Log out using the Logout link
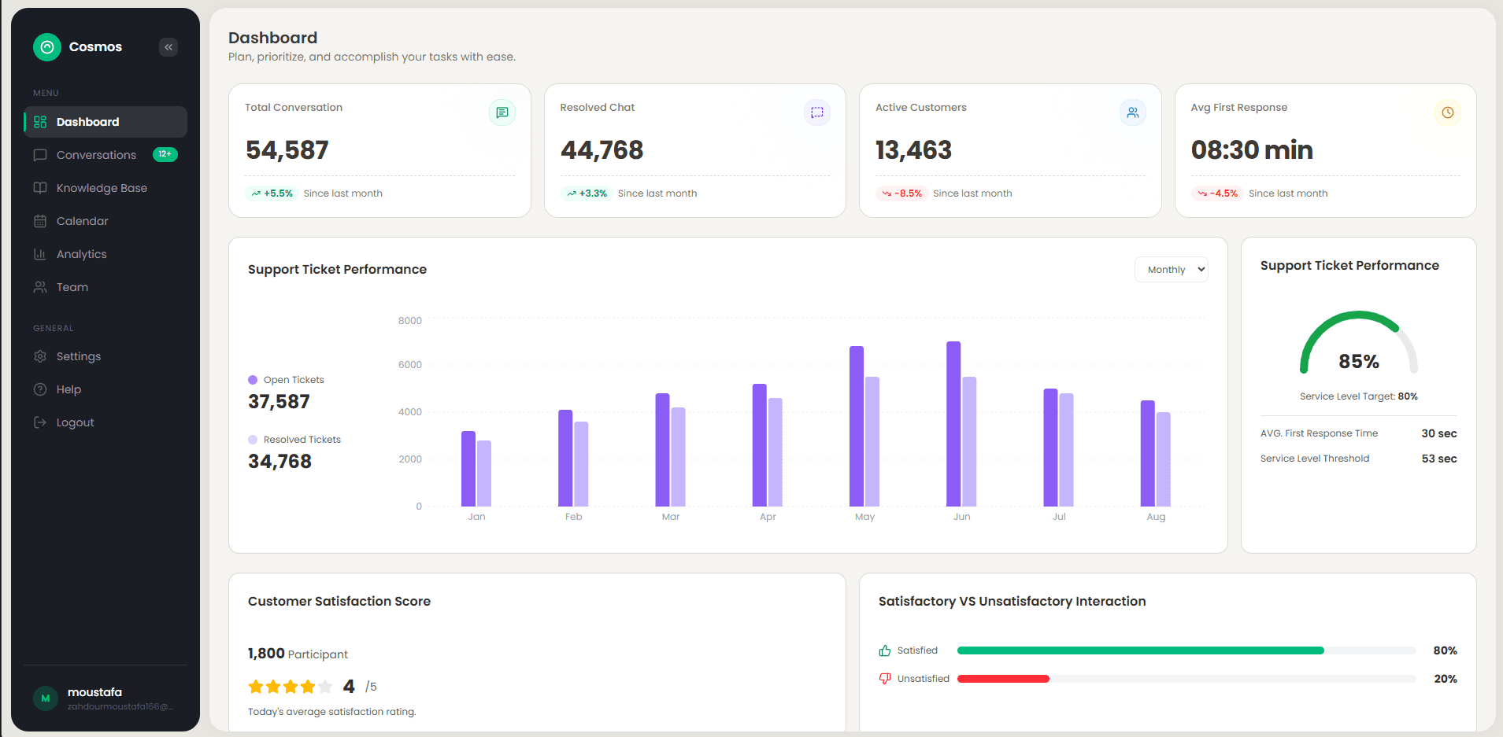 75,422
